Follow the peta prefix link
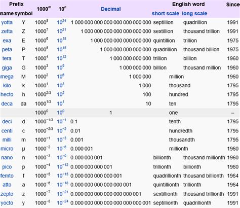Viewport: 240px width, 208px height. (x=7, y=50)
